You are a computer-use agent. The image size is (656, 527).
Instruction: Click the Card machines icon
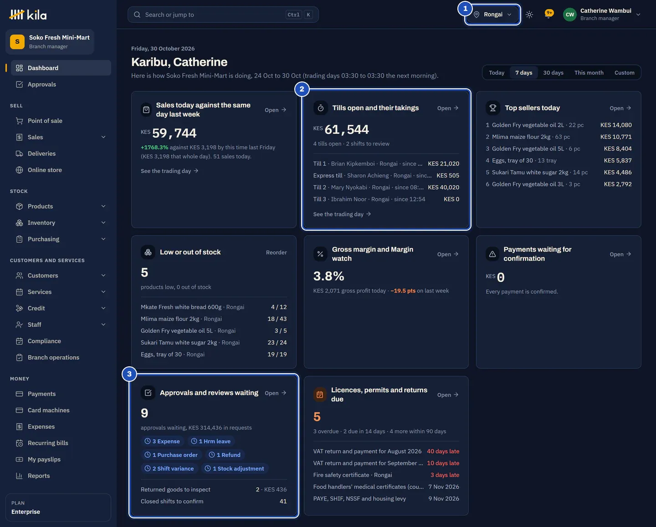tap(19, 410)
